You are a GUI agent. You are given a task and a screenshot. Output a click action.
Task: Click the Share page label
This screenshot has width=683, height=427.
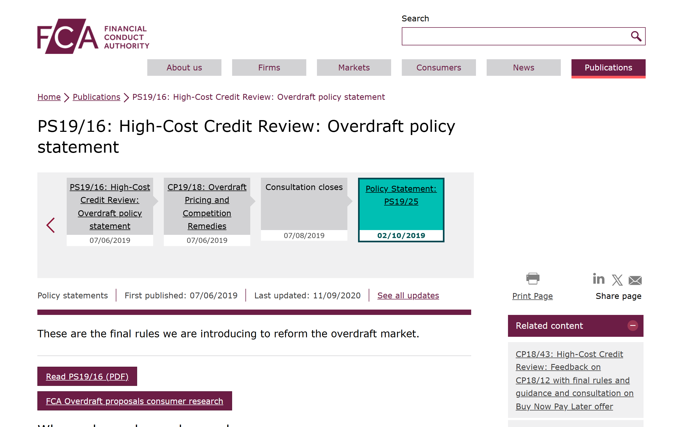pyautogui.click(x=618, y=296)
